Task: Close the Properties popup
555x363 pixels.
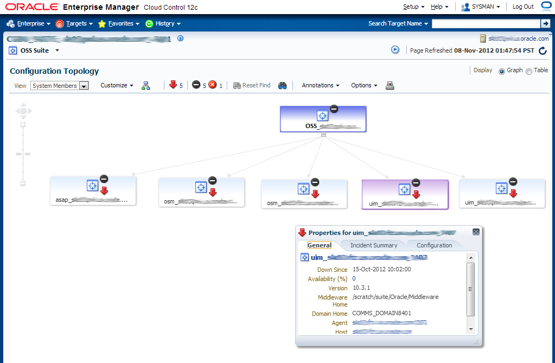Action: pyautogui.click(x=476, y=232)
